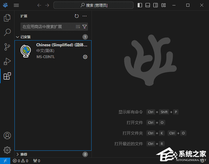Screen dimensions: 209x164
Task: Open problems via errors and warnings indicator
Action: pos(21,161)
